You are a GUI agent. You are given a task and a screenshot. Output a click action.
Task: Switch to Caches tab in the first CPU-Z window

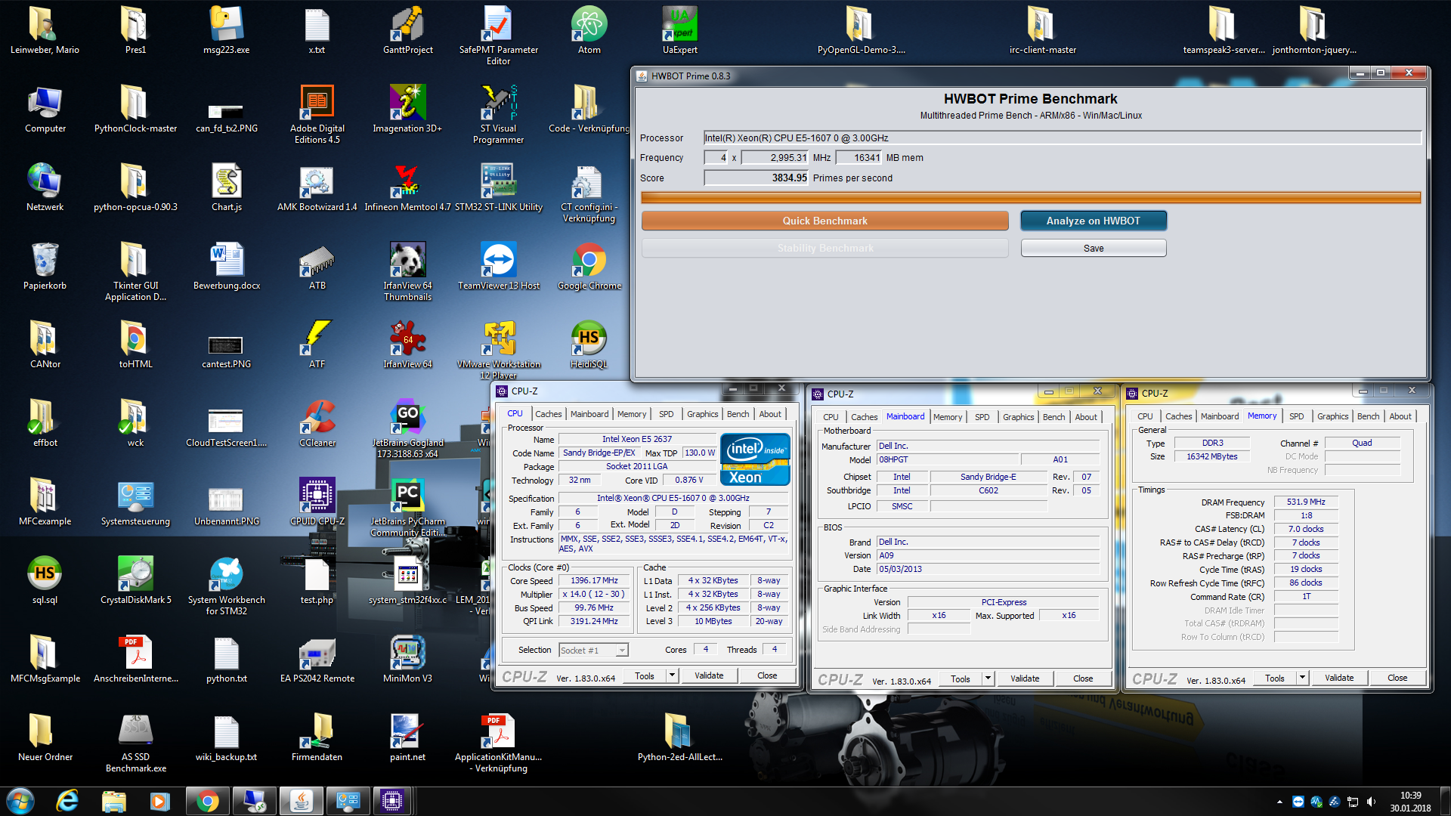point(548,414)
